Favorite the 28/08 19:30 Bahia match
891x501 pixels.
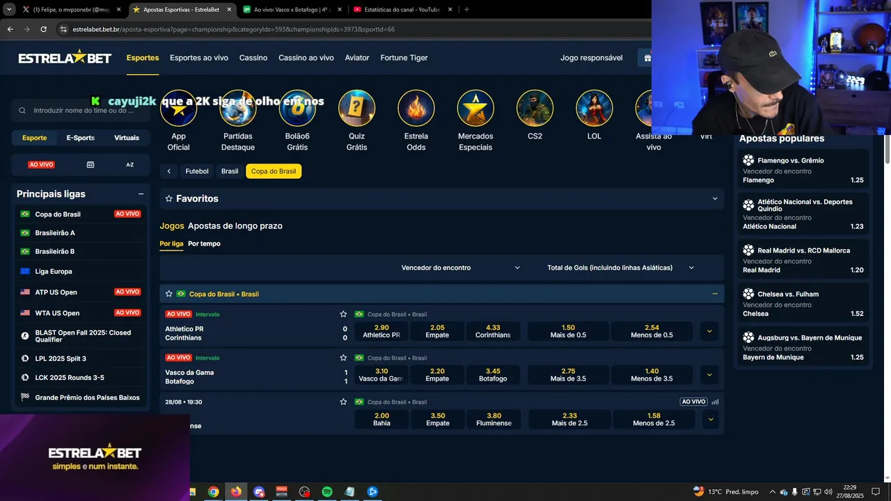pos(343,401)
